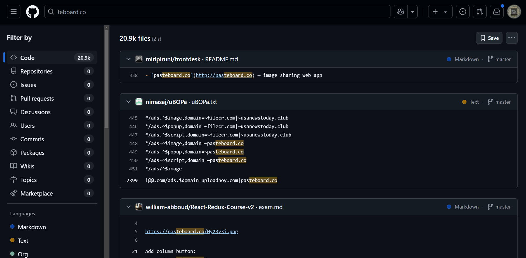Click line number 338
526x258 pixels.
(x=134, y=75)
